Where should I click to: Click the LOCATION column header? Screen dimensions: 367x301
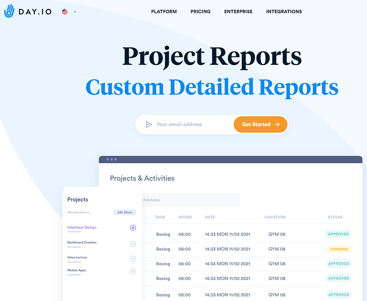[275, 217]
